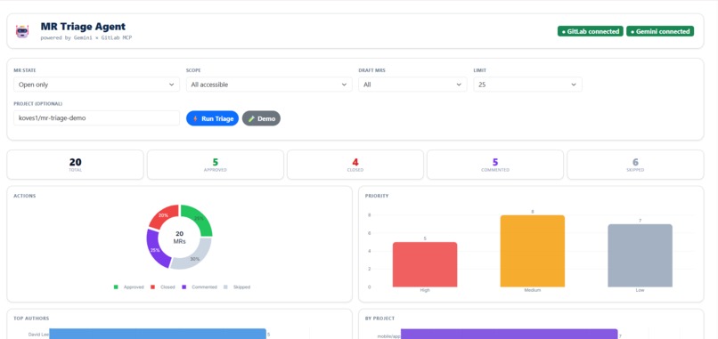Click the Actions chart heading
This screenshot has height=339, width=718.
(x=25, y=196)
